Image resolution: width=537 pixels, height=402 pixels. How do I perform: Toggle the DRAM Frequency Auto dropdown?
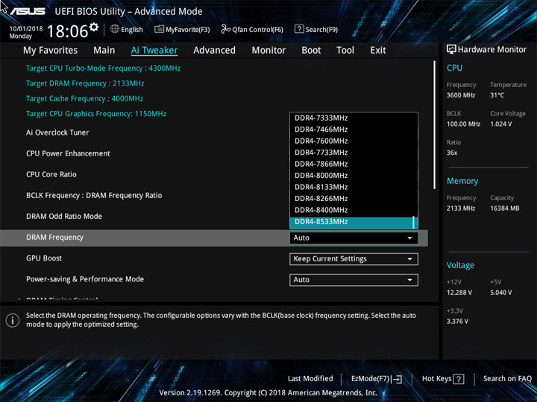coord(354,238)
